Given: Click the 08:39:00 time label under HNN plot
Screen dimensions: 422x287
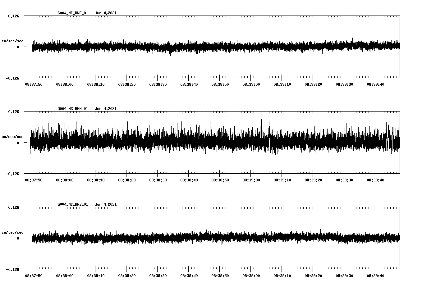Looking at the screenshot, I should [251, 180].
